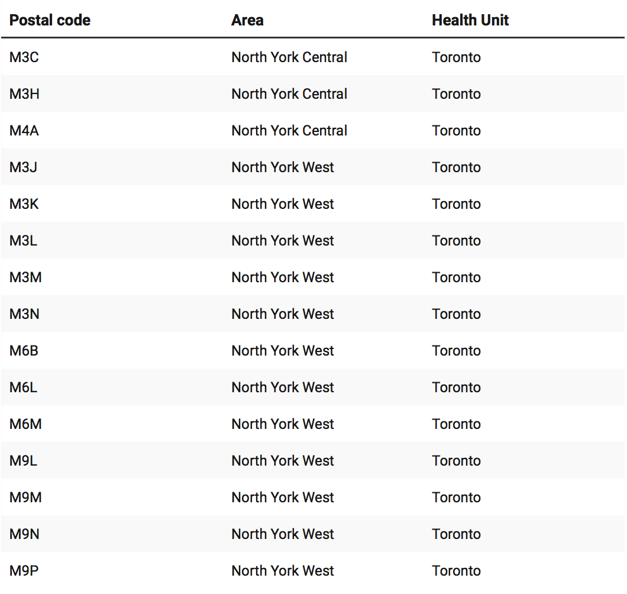Select the M3N postal code cell
This screenshot has height=594, width=627.
(25, 314)
